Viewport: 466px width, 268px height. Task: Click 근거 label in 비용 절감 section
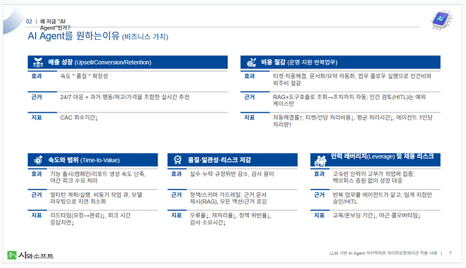250,97
